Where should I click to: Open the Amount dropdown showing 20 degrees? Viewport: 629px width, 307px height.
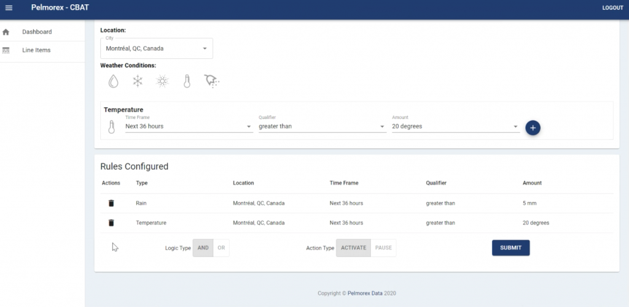[x=455, y=126]
